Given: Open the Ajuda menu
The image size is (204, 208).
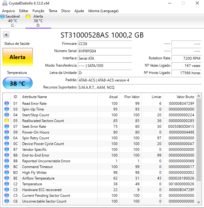Looking at the screenshot, I should [x=79, y=11].
